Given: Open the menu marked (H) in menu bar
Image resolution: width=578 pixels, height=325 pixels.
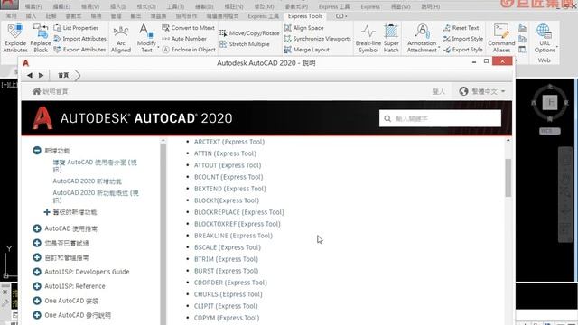Looking at the screenshot, I should [430, 6].
